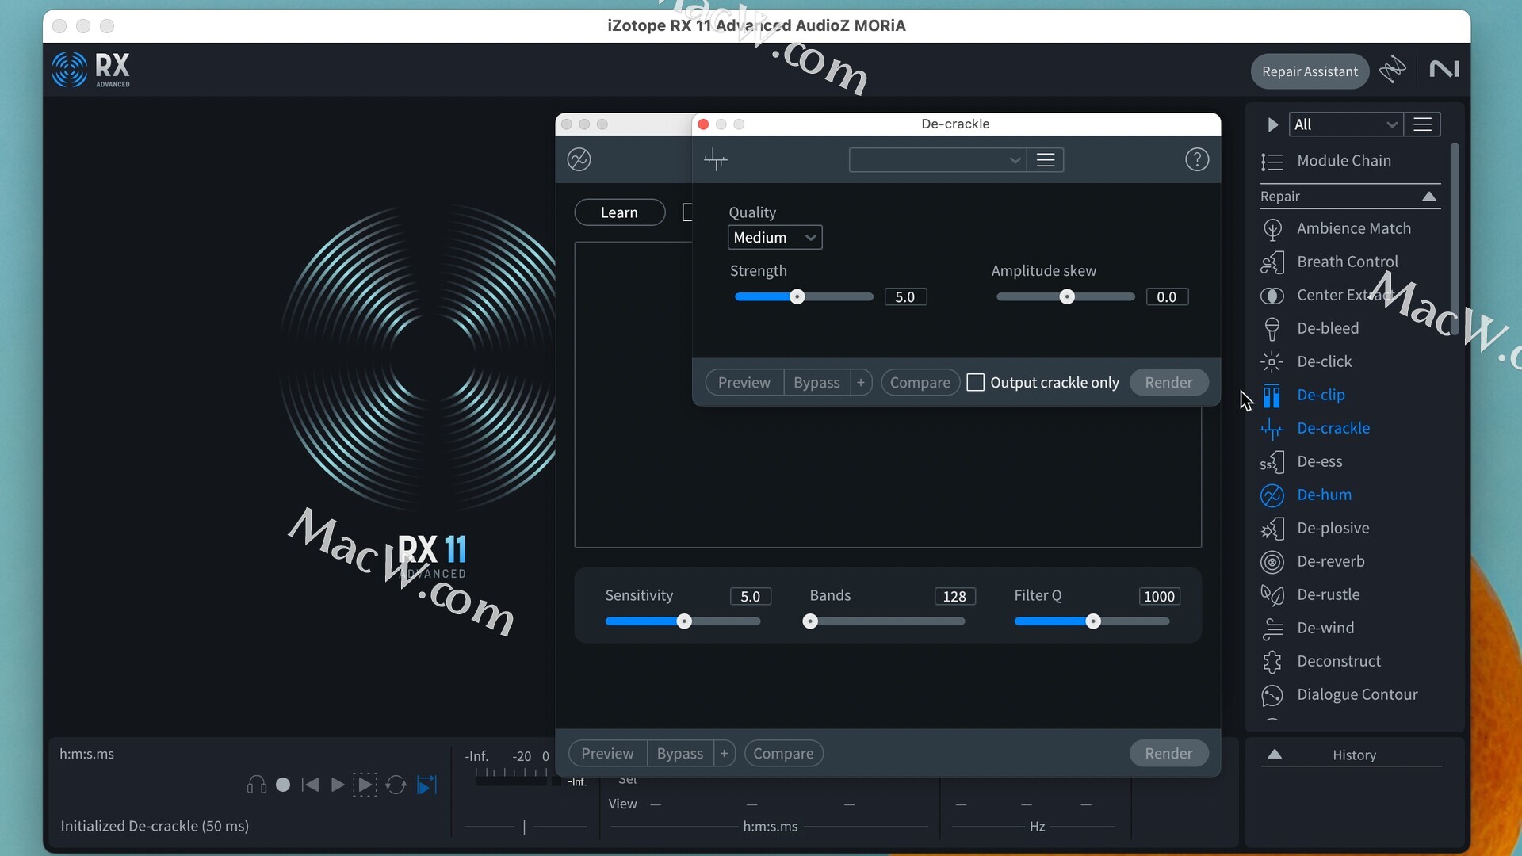Toggle loop playback button
The height and width of the screenshot is (856, 1522).
pos(396,785)
